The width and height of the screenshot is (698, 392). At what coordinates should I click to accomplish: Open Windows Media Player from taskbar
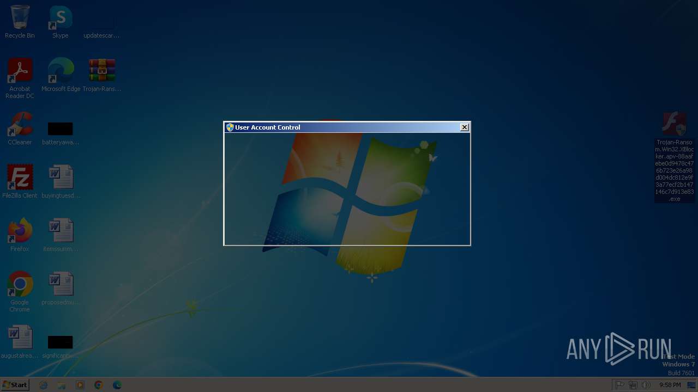tap(80, 385)
